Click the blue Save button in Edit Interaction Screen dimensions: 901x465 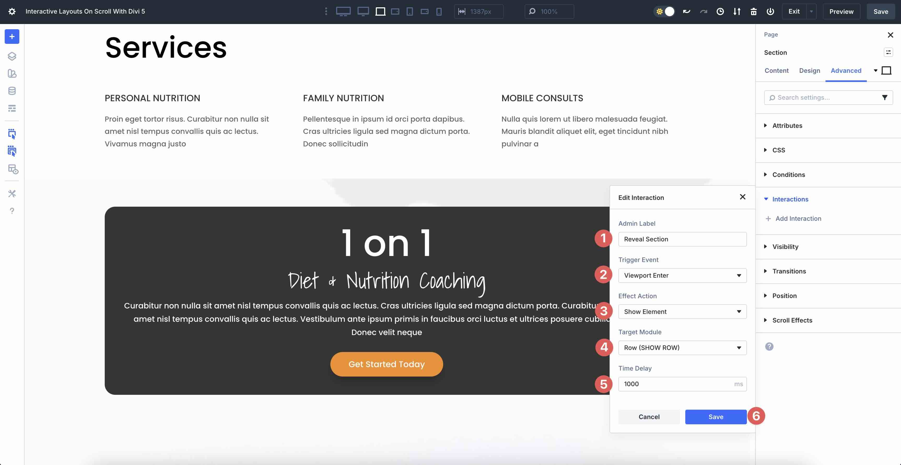click(x=716, y=417)
